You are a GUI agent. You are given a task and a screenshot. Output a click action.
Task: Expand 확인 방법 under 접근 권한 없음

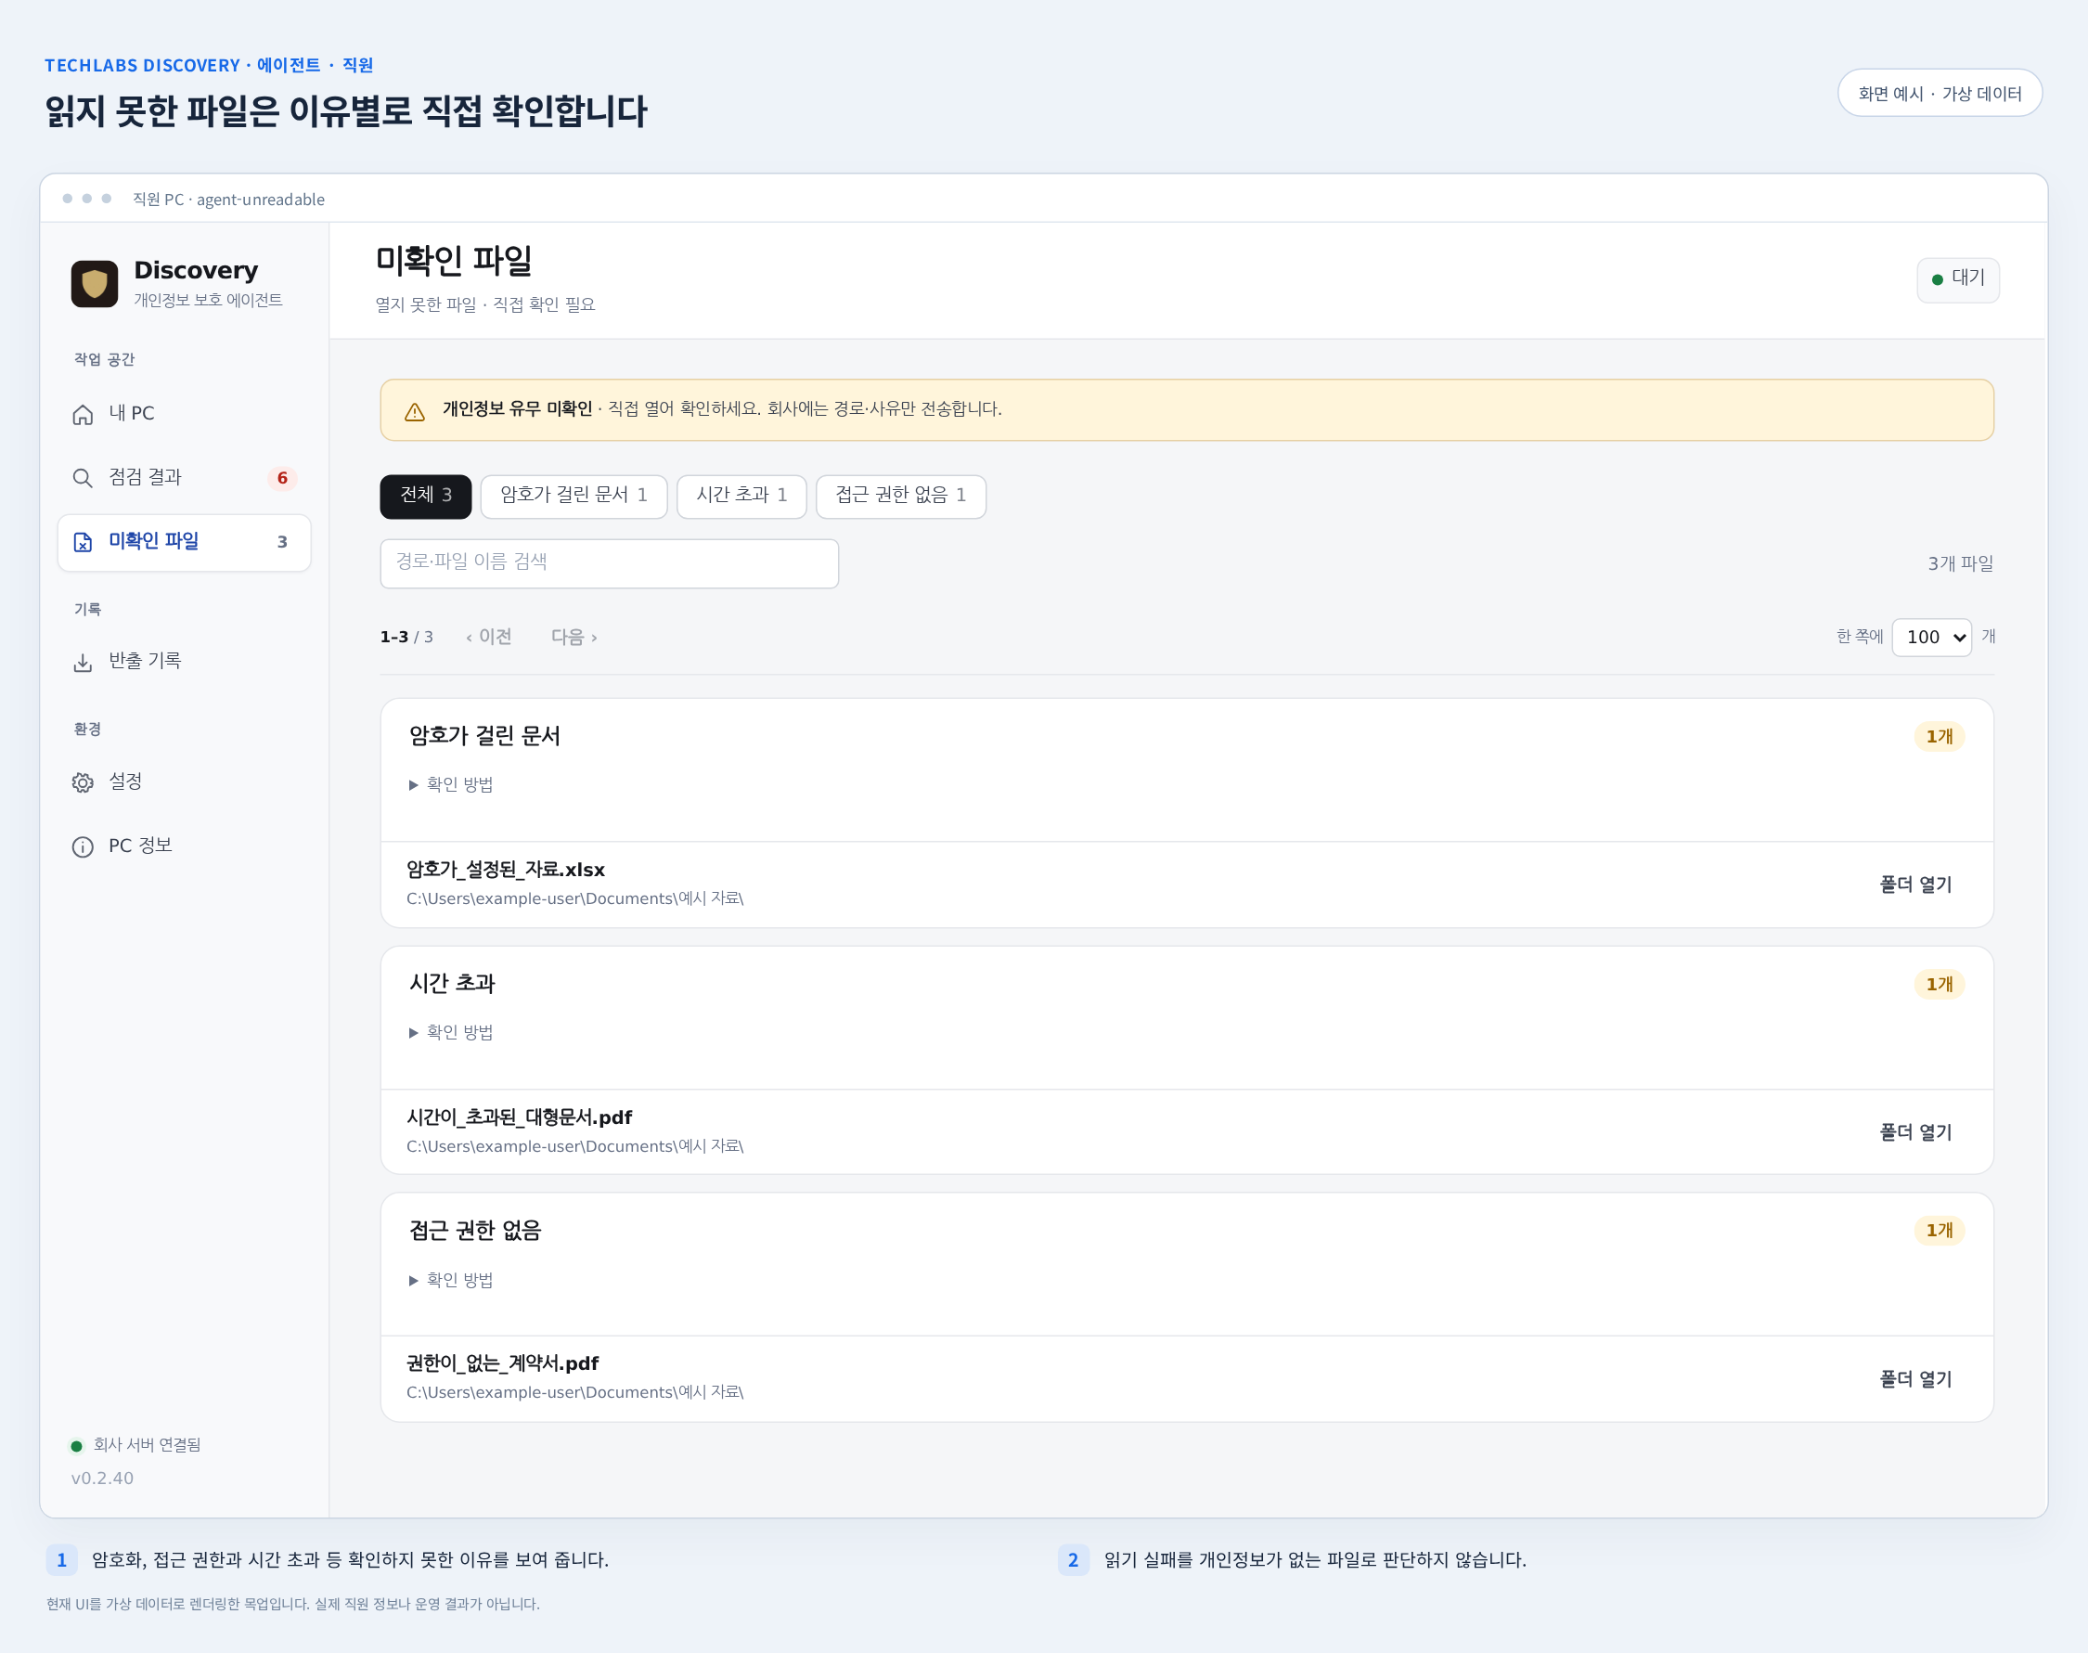(x=451, y=1280)
